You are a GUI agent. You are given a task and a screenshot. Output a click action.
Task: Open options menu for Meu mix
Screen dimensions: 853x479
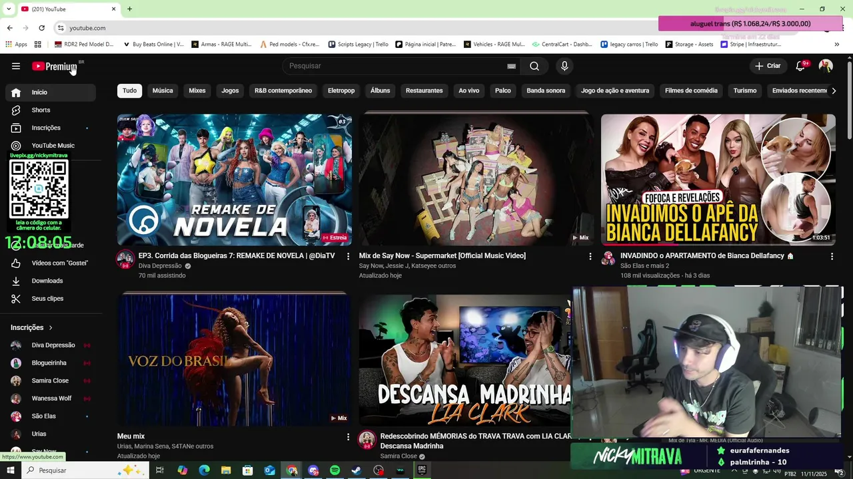[x=348, y=436]
